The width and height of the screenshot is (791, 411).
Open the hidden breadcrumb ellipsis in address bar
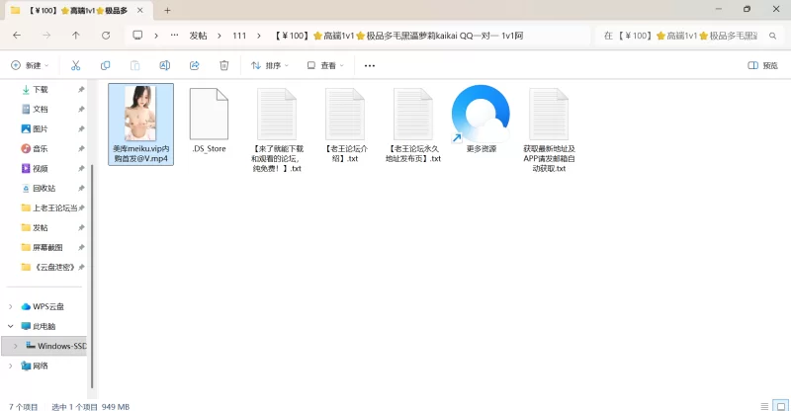(x=175, y=36)
